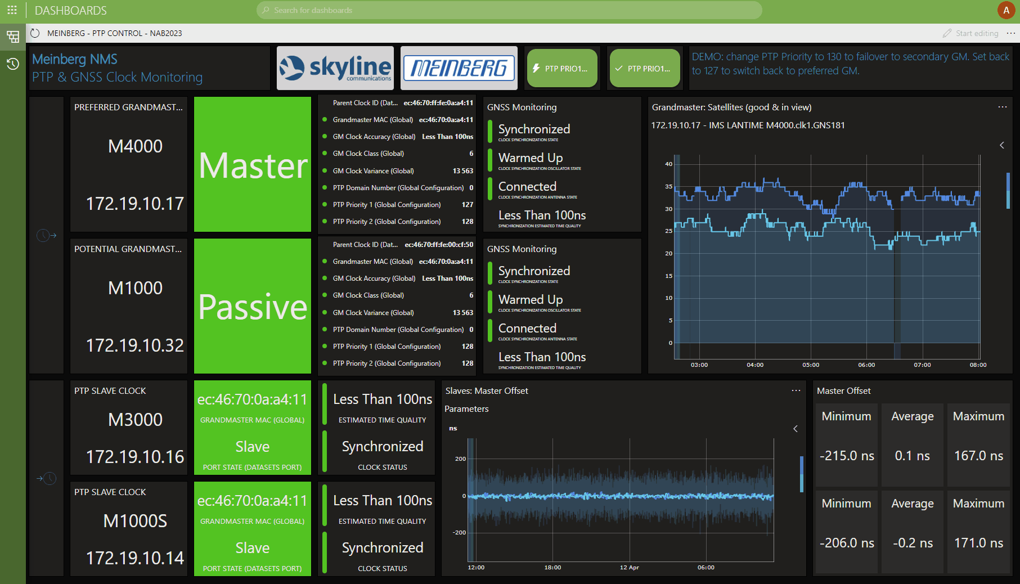Click the PTP PRIO1 button with bolt icon
1020x584 pixels.
coord(561,68)
